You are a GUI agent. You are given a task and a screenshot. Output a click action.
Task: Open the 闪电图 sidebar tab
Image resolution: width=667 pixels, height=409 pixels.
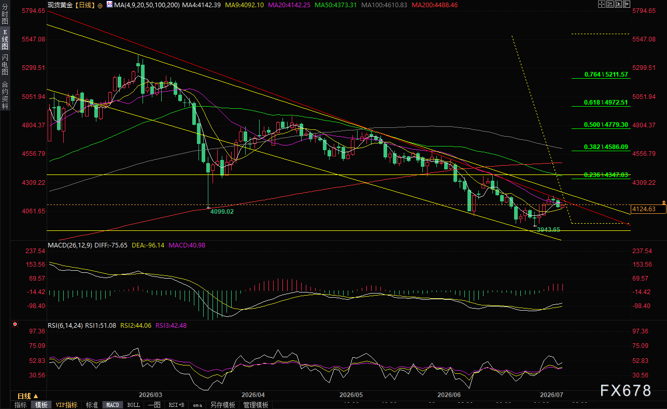5,65
